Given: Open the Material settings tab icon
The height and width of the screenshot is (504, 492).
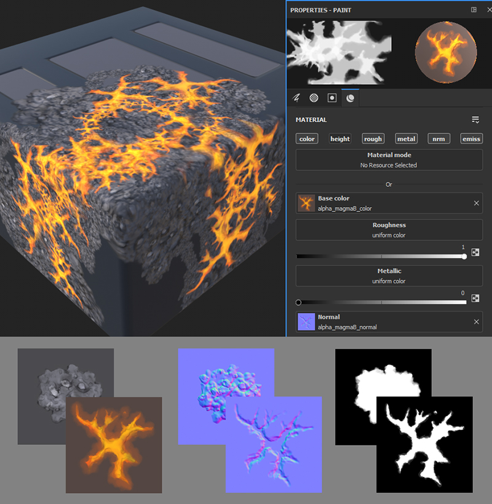Looking at the screenshot, I should click(350, 98).
